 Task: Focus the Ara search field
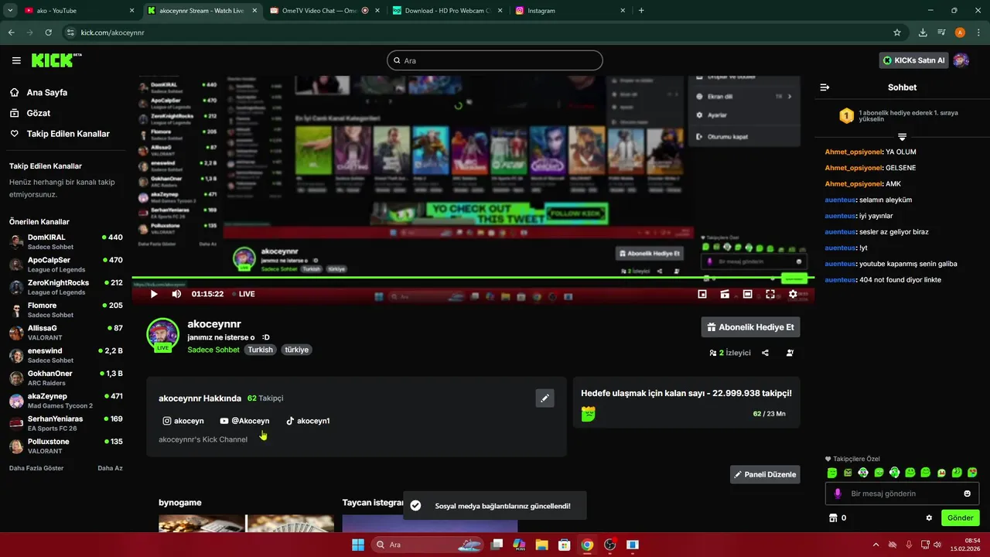pyautogui.click(x=494, y=60)
